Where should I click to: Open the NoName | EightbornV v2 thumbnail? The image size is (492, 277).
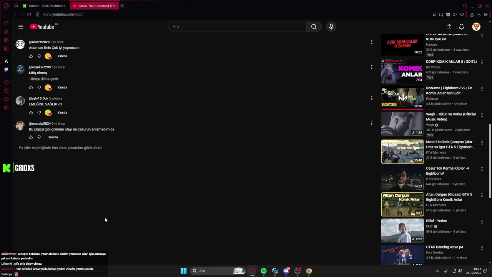[x=402, y=98]
